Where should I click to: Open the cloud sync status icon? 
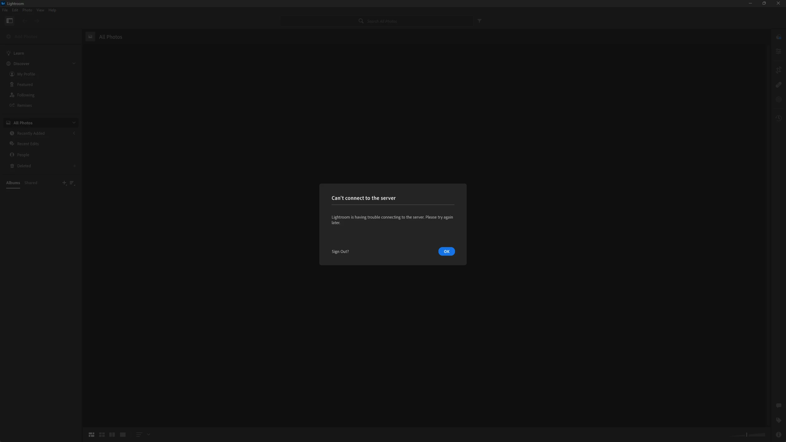click(x=779, y=37)
